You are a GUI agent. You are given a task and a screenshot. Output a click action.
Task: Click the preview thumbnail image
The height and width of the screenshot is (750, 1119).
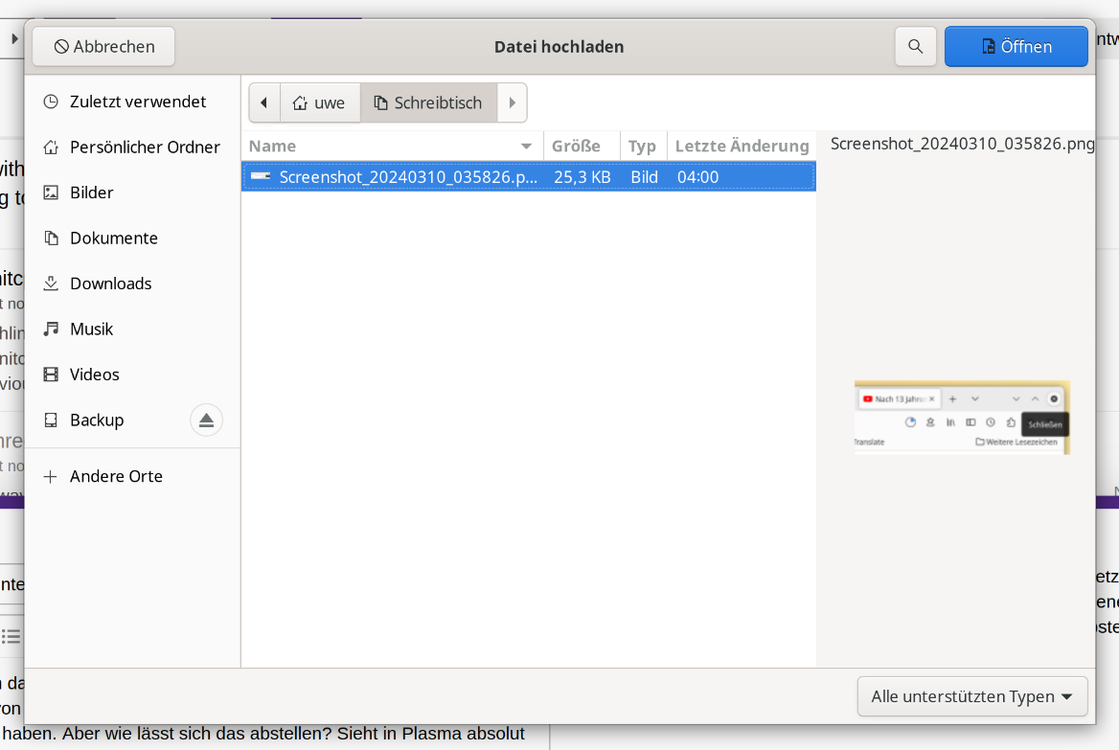[x=962, y=418]
